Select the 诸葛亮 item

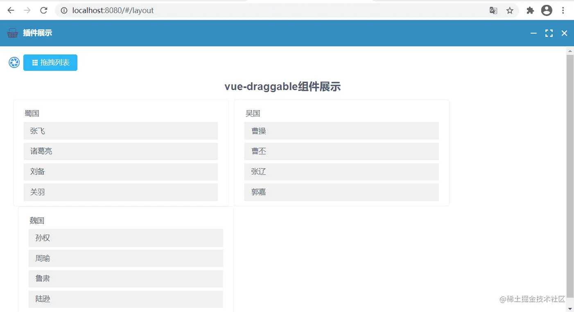[x=121, y=151]
